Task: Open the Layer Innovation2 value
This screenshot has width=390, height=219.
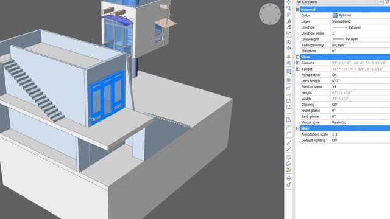Action: point(360,21)
